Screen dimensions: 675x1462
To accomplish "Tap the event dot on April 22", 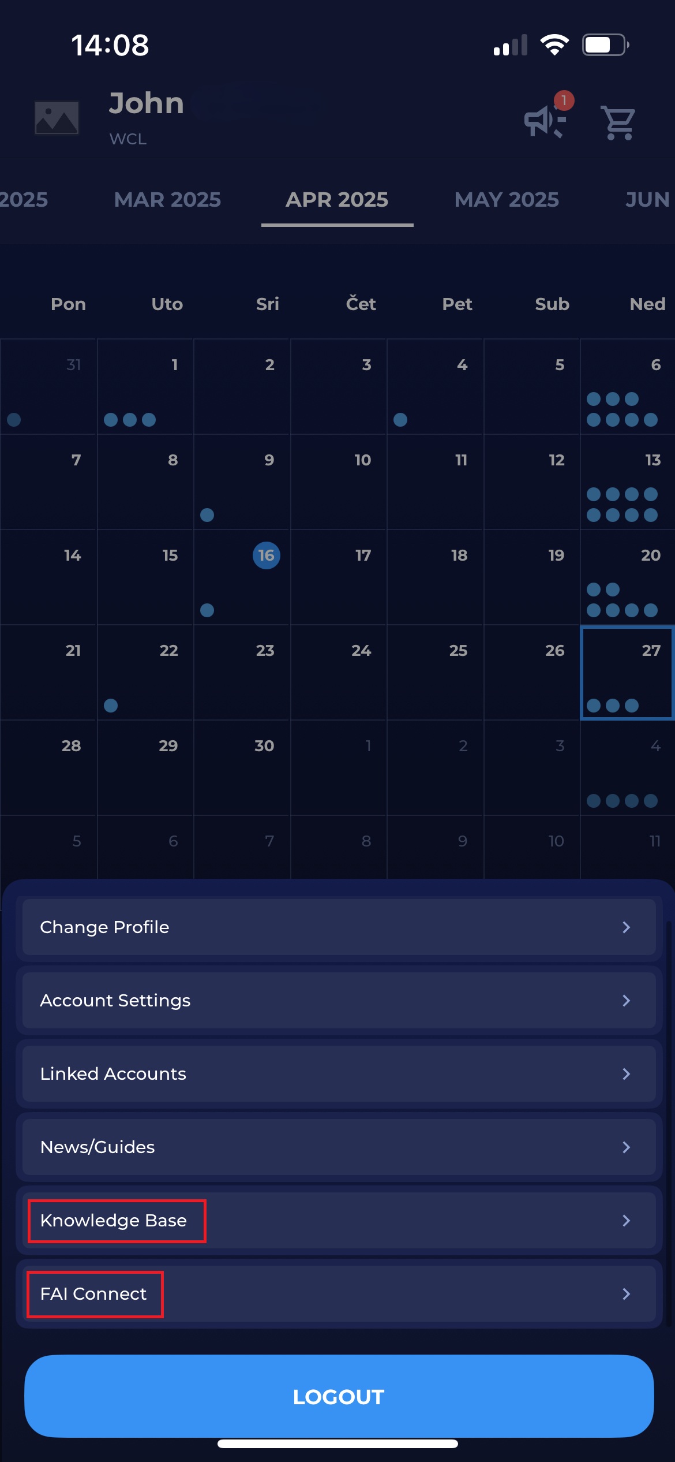I will 111,706.
